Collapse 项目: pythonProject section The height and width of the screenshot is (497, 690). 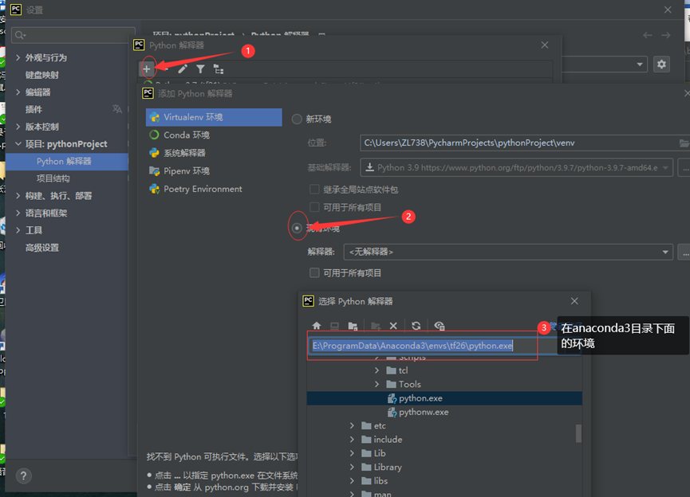18,143
